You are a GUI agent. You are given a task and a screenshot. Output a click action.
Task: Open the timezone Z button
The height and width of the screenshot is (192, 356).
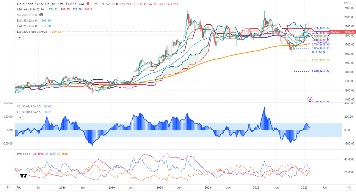point(7,188)
